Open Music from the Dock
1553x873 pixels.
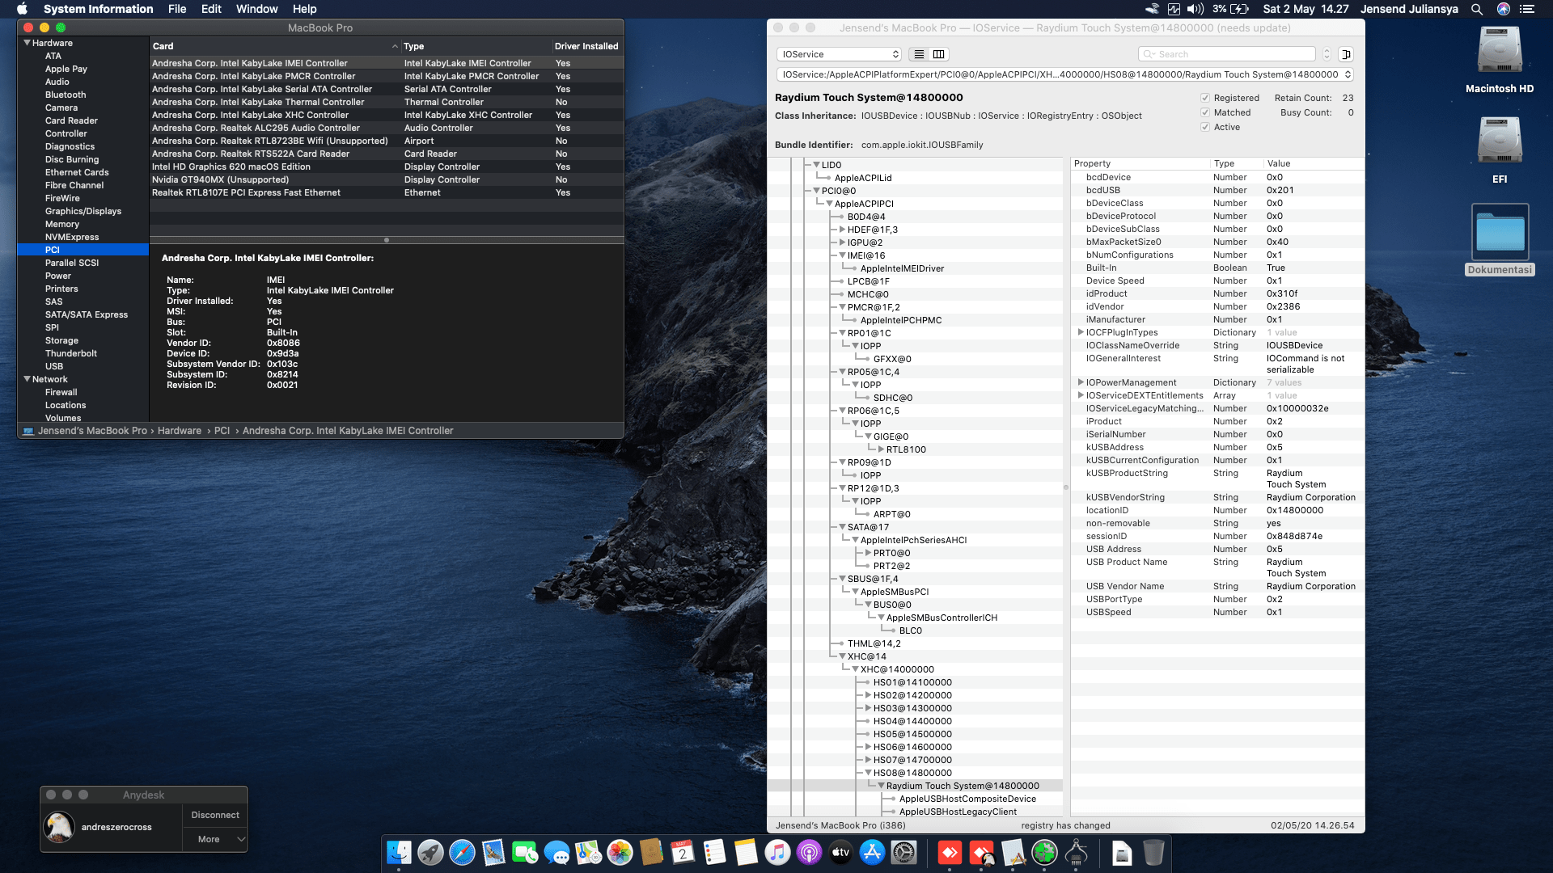777,853
